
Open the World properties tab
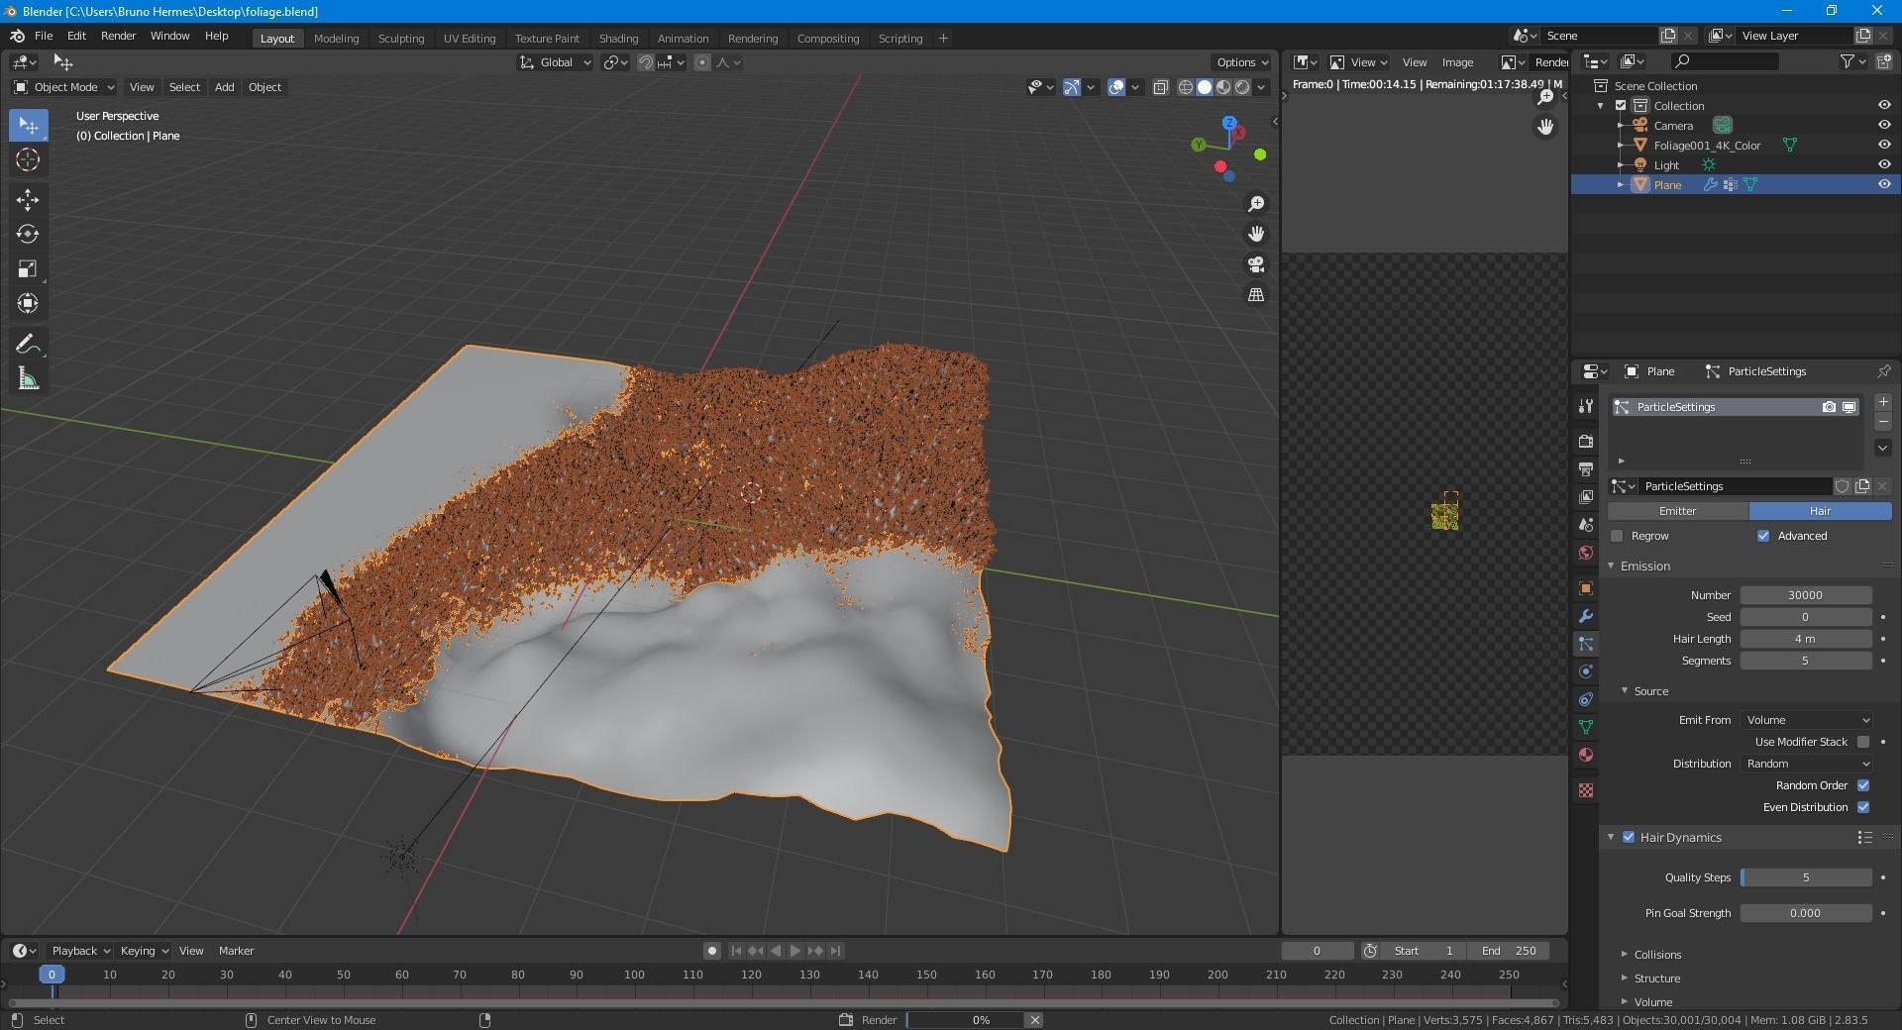[1586, 552]
